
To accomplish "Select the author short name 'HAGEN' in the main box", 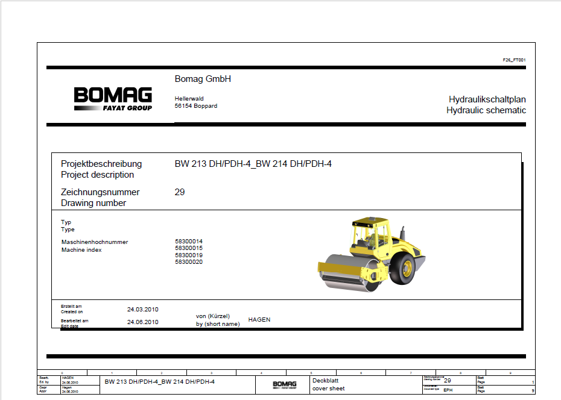I will [259, 320].
